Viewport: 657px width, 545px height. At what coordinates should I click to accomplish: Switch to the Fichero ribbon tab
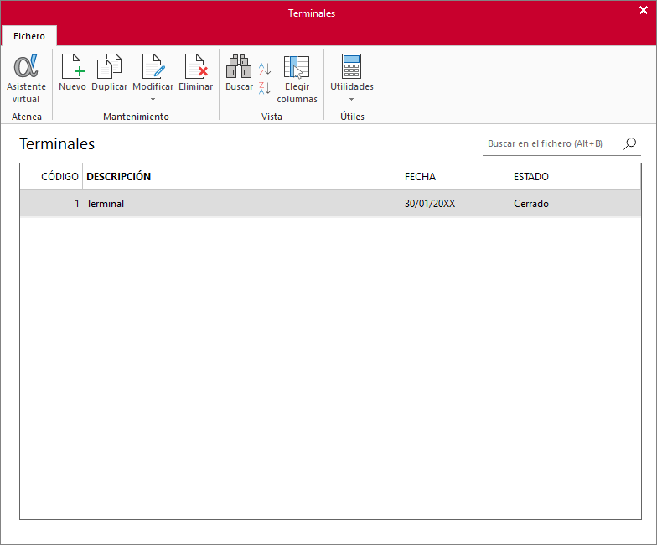[x=29, y=36]
